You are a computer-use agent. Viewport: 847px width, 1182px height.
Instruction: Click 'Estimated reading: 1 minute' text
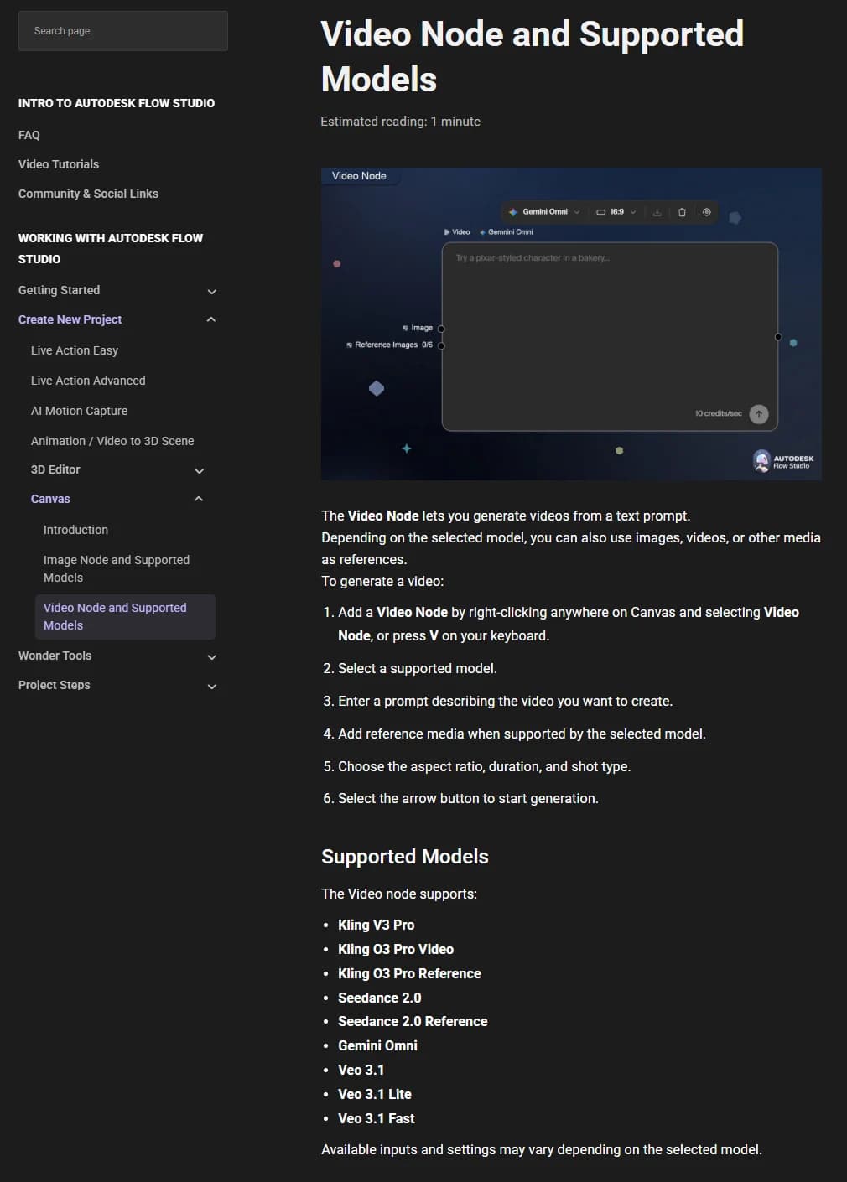400,122
